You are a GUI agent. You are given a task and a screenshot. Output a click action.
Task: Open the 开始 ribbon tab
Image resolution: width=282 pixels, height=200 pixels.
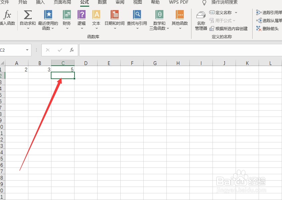tap(22, 3)
